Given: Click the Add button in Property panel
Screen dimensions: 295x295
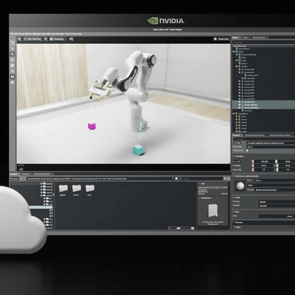Looking at the screenshot, I should pyautogui.click(x=237, y=143).
